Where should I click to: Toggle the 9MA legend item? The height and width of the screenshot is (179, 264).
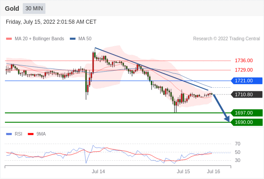click(x=37, y=134)
